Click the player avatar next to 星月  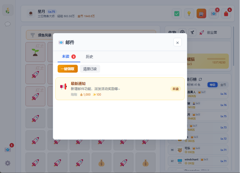pyautogui.click(x=31, y=13)
